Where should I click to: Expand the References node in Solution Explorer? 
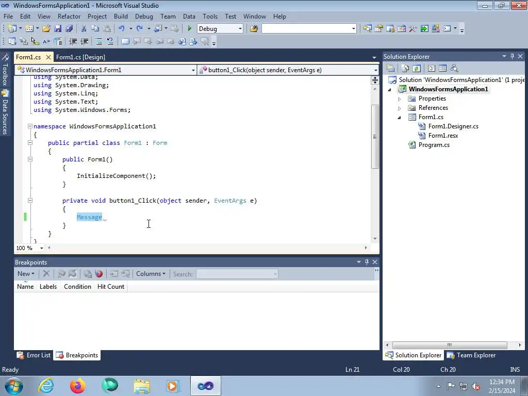400,108
